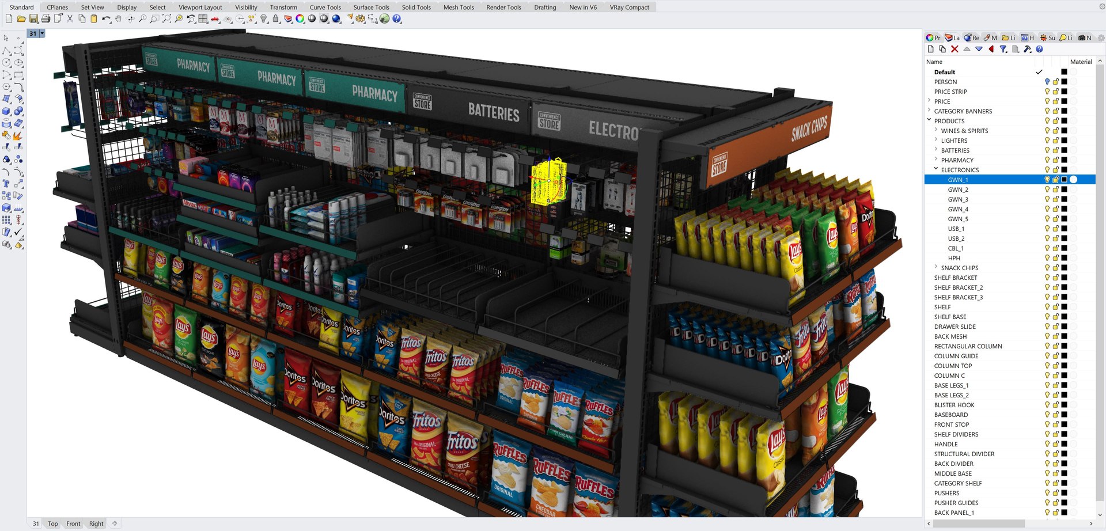Select the Rotate View tool
The width and height of the screenshot is (1106, 531).
[131, 19]
